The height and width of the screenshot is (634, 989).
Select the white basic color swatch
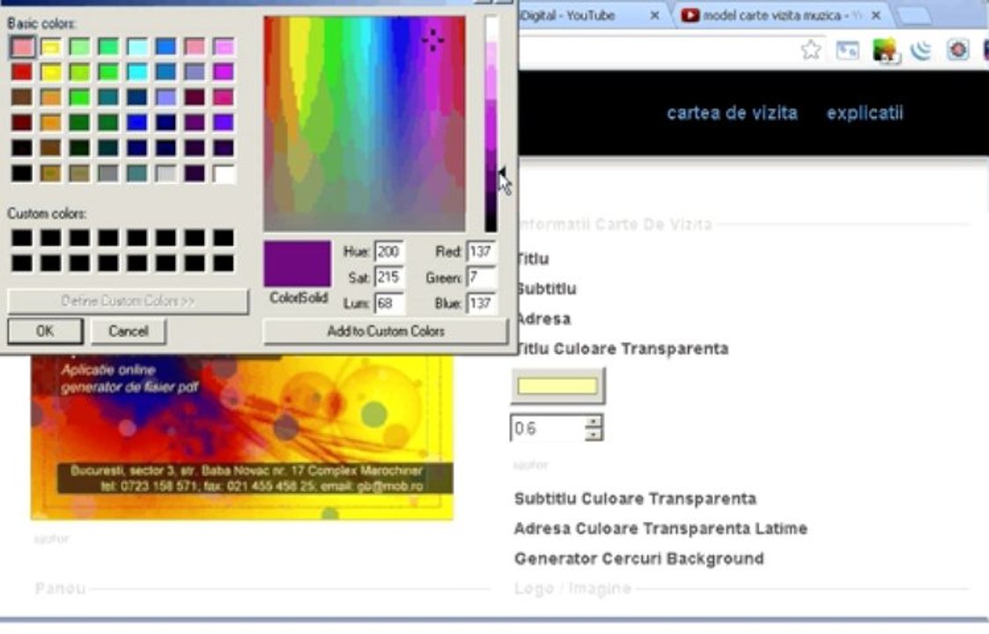(224, 173)
